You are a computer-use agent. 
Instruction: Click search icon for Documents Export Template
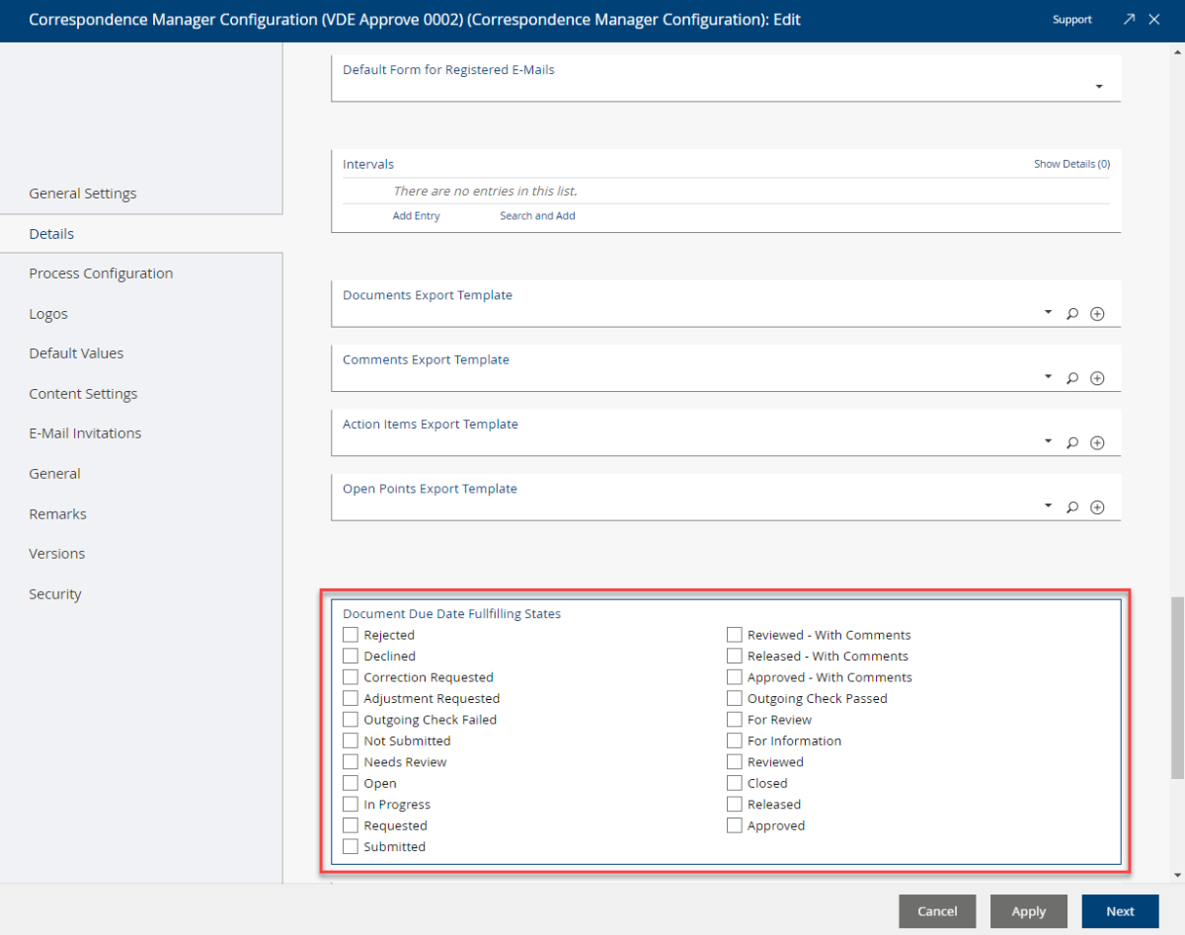click(x=1072, y=314)
